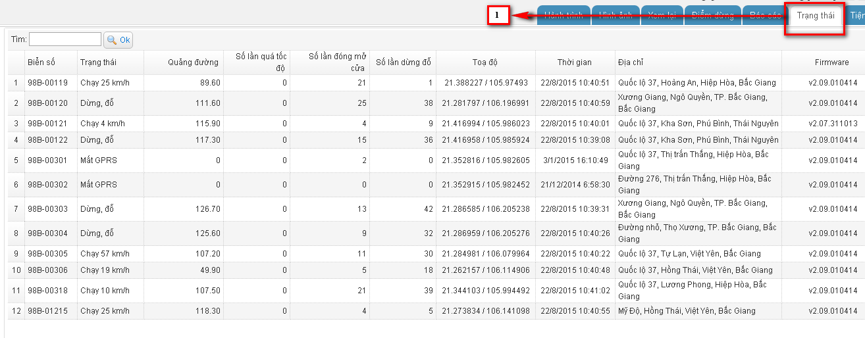
Task: Open the Hình ảnh tab
Action: pos(616,16)
